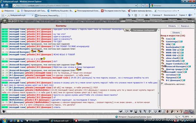Viewport: 196px width, 123px height.
Task: Click the Последние новости Укра... favorites link
Action: pyautogui.click(x=114, y=11)
